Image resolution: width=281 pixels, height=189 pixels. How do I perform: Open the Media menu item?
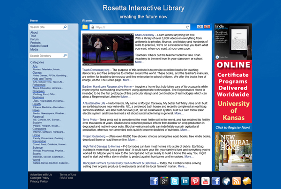[x=34, y=49]
